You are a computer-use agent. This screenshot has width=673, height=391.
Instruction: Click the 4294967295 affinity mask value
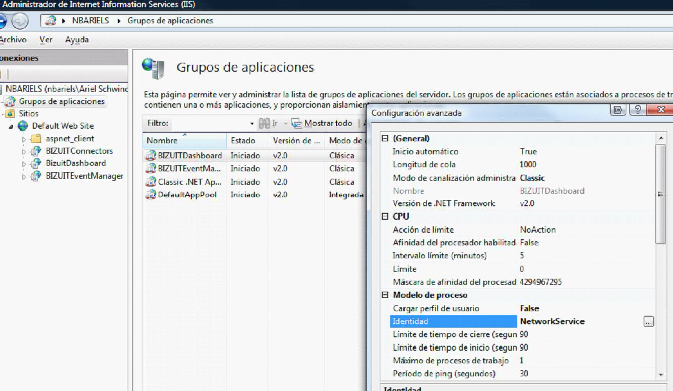541,282
